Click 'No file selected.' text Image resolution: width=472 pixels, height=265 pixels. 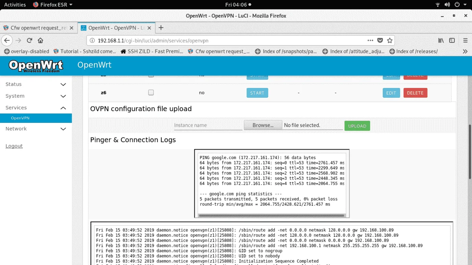[x=302, y=125]
